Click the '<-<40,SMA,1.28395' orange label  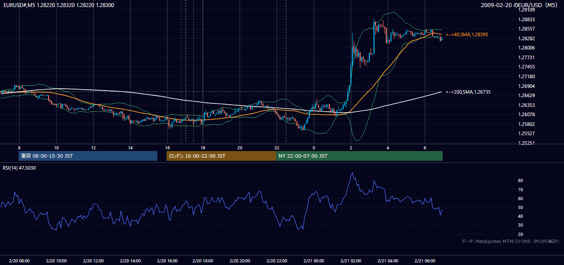click(x=466, y=34)
